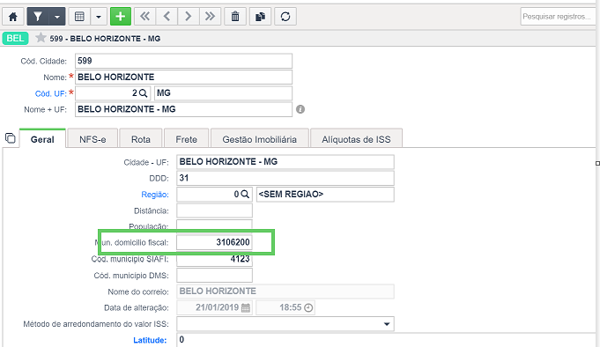Viewport: 600px width, 347px height.
Task: Open the Alíquotas de ISS tab
Action: (x=356, y=139)
